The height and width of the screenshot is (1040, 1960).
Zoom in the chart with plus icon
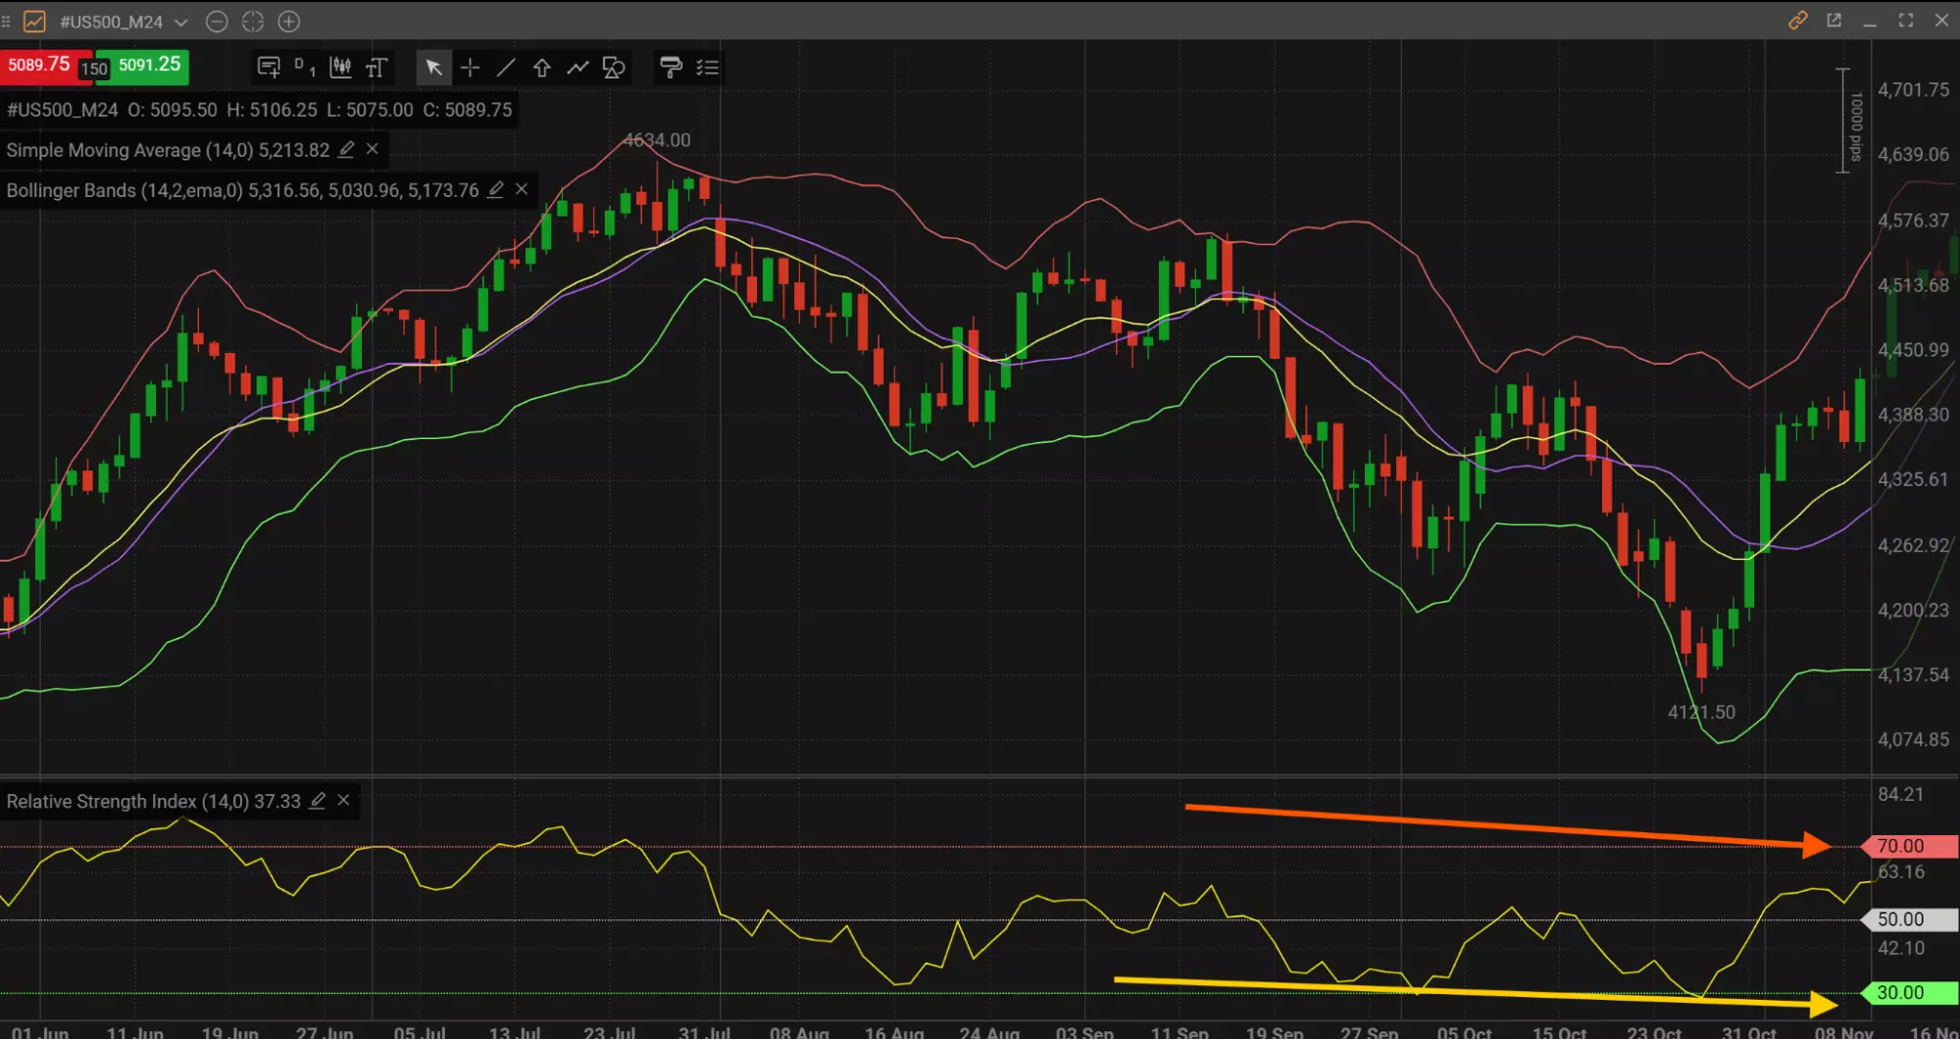coord(289,22)
